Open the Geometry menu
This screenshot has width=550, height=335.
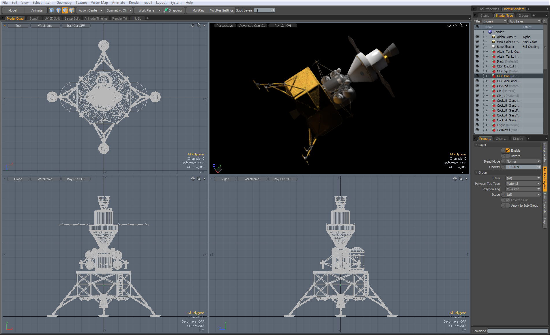tap(64, 3)
